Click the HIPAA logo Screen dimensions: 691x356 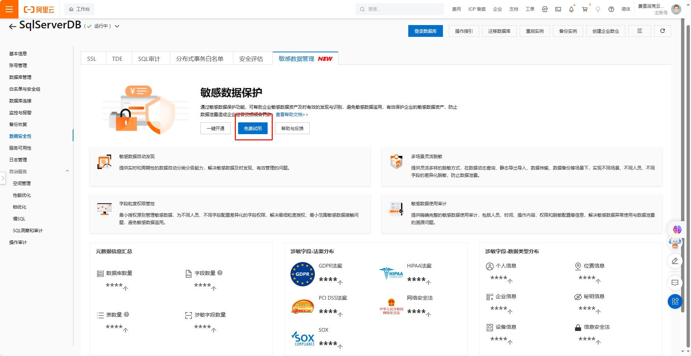click(x=391, y=273)
